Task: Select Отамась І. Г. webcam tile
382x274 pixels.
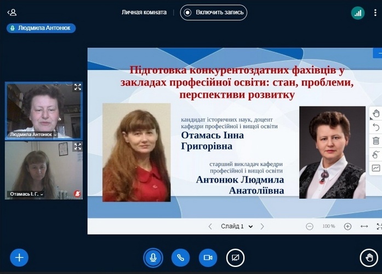Action: tap(44, 170)
